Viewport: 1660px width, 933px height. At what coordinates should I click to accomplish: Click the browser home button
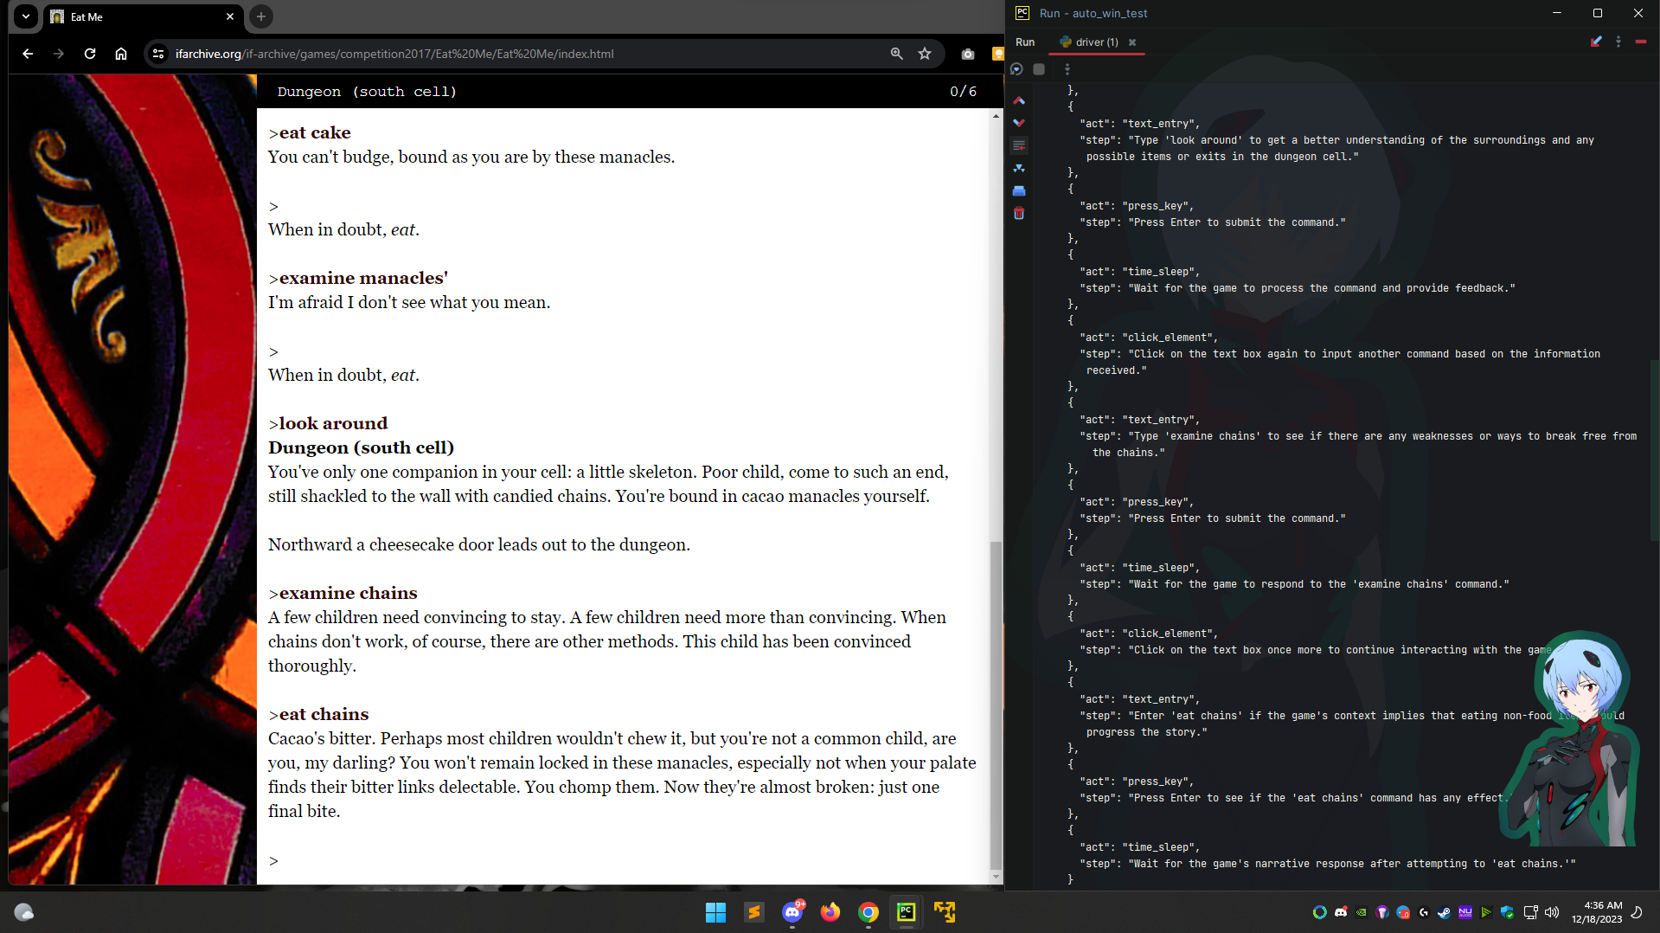121,54
